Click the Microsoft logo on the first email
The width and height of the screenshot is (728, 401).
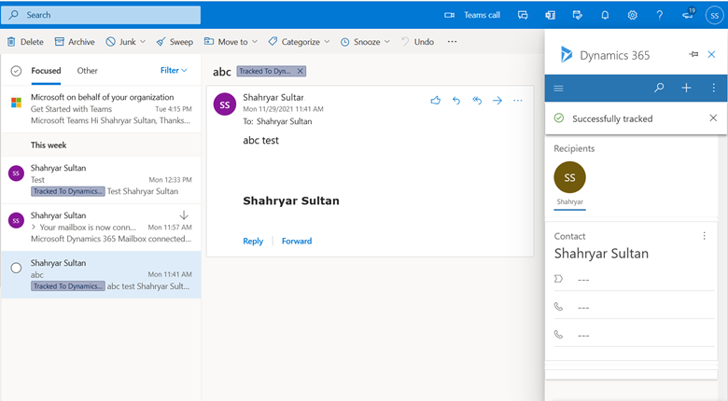(x=16, y=103)
